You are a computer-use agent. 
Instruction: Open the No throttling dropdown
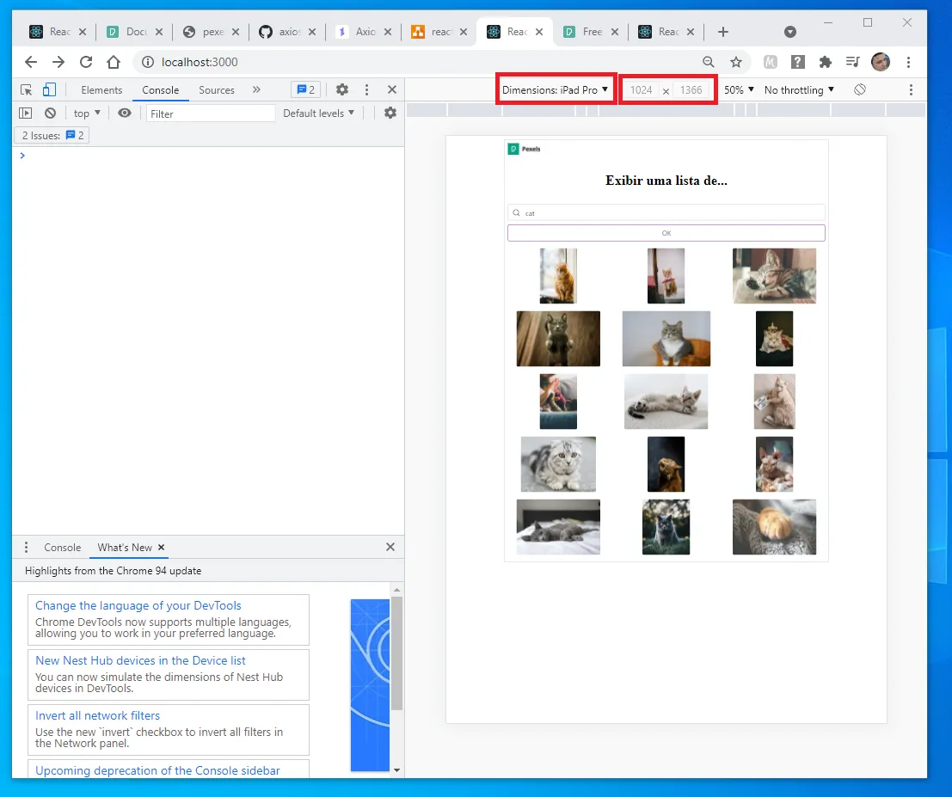pyautogui.click(x=799, y=89)
